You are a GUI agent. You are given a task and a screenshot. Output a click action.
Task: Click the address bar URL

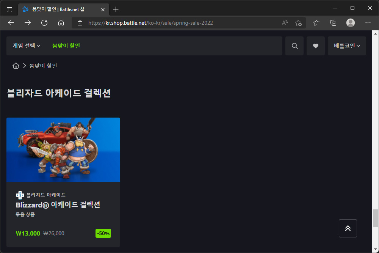[x=150, y=23]
